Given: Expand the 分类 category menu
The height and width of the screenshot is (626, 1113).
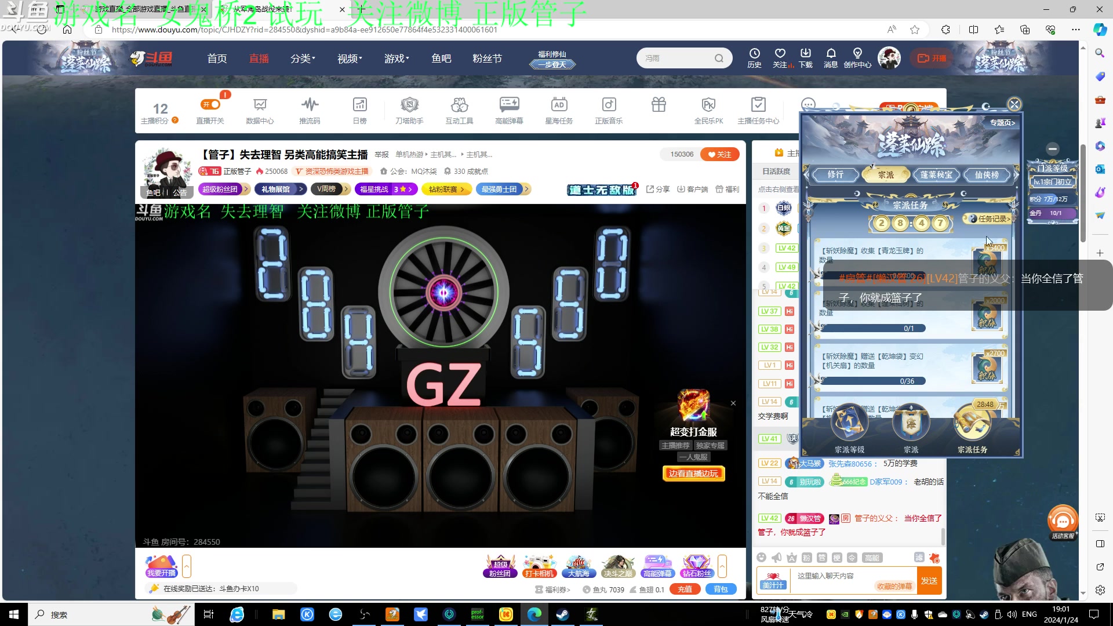Looking at the screenshot, I should click(303, 59).
